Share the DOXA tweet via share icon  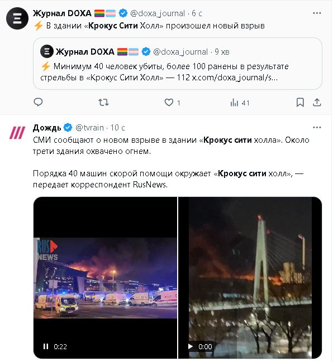pyautogui.click(x=317, y=102)
